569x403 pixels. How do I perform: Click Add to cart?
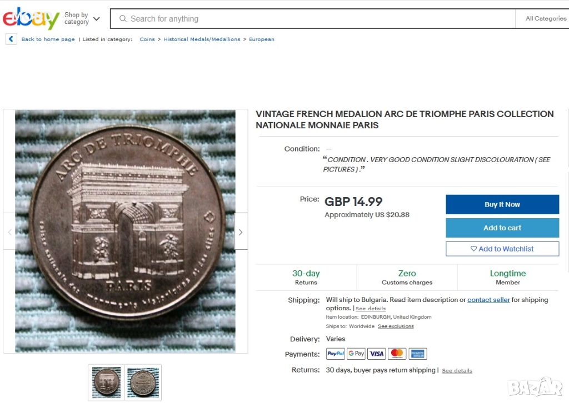[502, 228]
